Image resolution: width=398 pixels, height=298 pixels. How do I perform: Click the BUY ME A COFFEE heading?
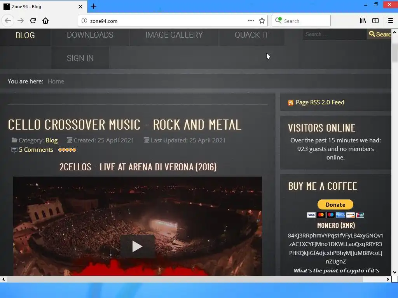(x=322, y=186)
